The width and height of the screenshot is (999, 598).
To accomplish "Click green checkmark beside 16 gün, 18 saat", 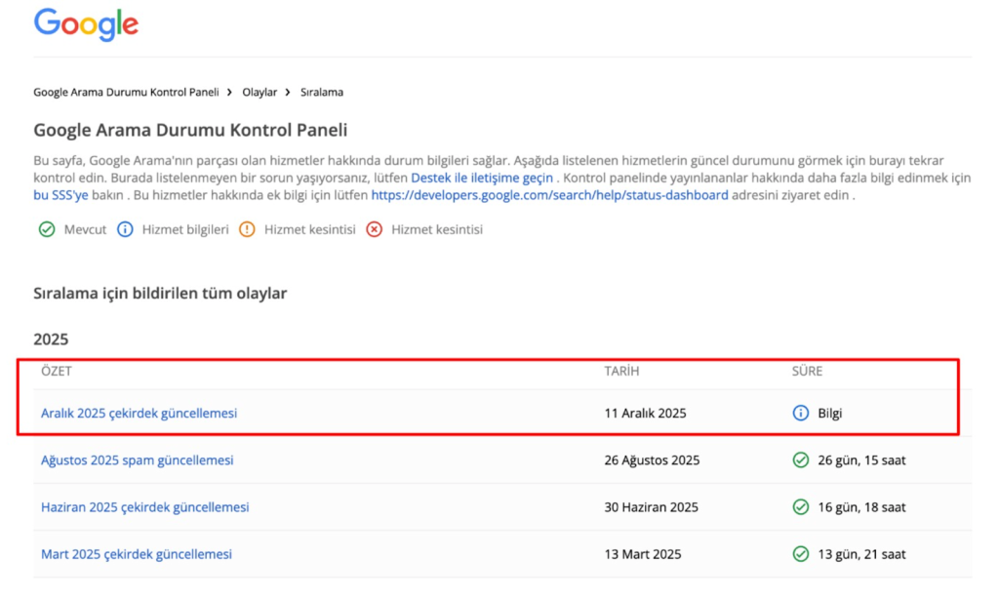I will tap(801, 507).
